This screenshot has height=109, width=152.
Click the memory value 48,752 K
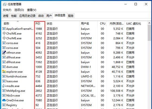(117, 67)
